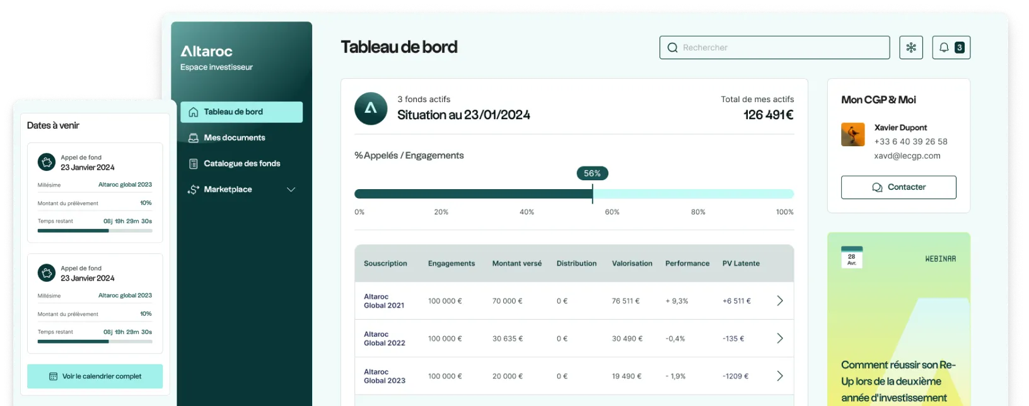Click the Distribution column header
The height and width of the screenshot is (406, 1029).
[576, 264]
